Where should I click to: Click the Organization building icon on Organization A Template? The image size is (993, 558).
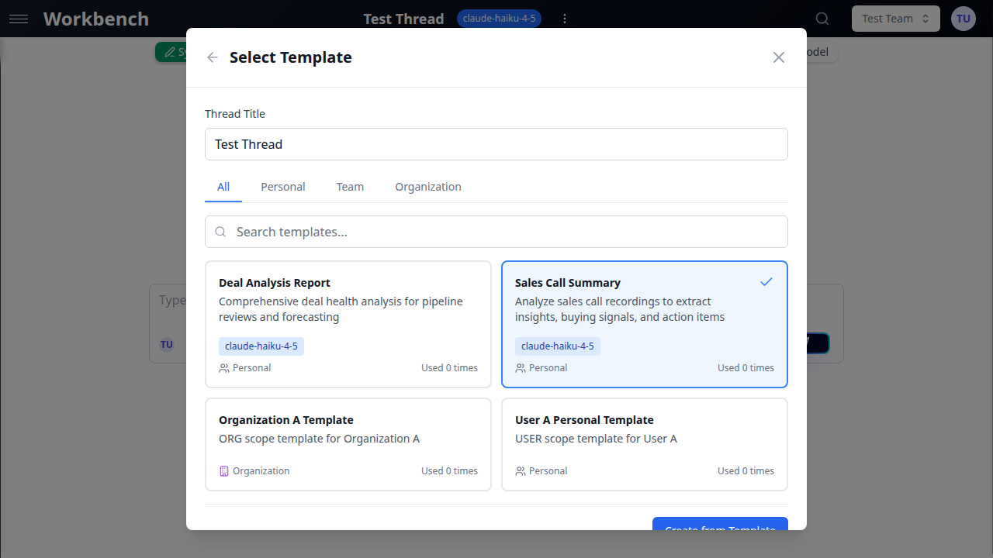click(224, 470)
